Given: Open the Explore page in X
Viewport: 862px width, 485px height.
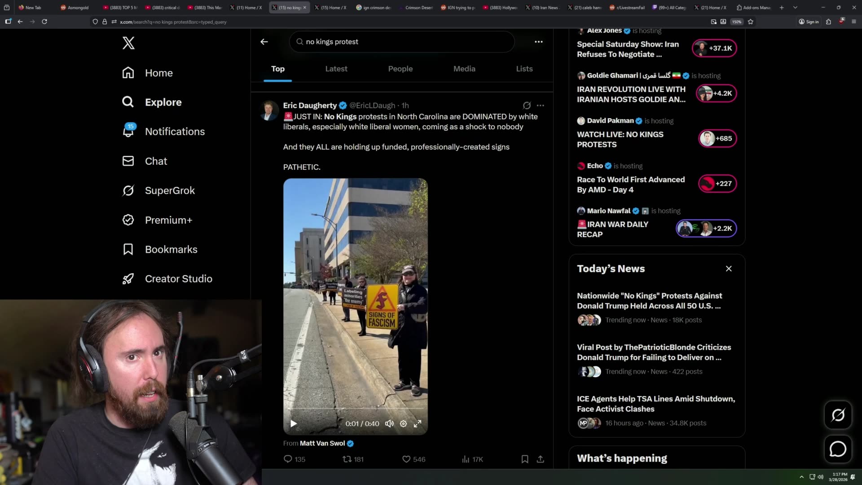Looking at the screenshot, I should [152, 102].
